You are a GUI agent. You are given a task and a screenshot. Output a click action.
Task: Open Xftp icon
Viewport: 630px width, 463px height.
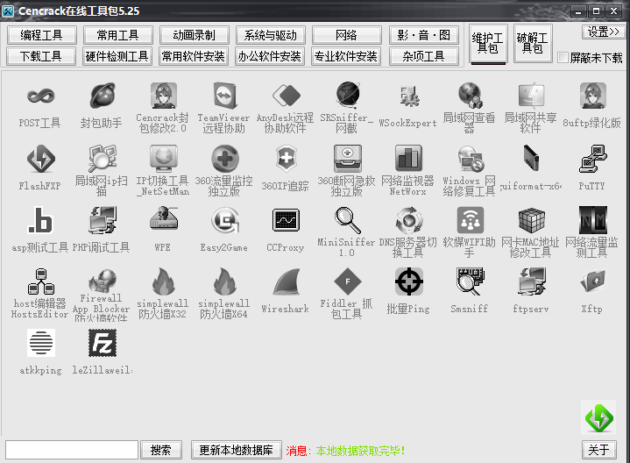[592, 281]
